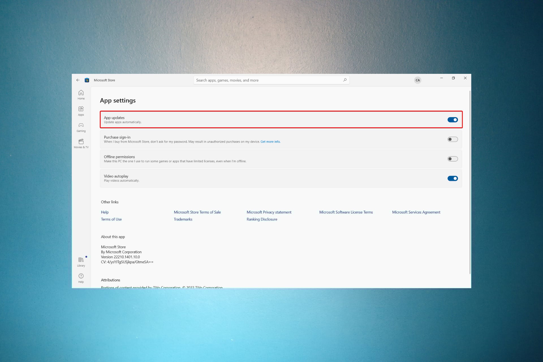Click the back arrow at top left
This screenshot has height=362, width=543.
[78, 80]
